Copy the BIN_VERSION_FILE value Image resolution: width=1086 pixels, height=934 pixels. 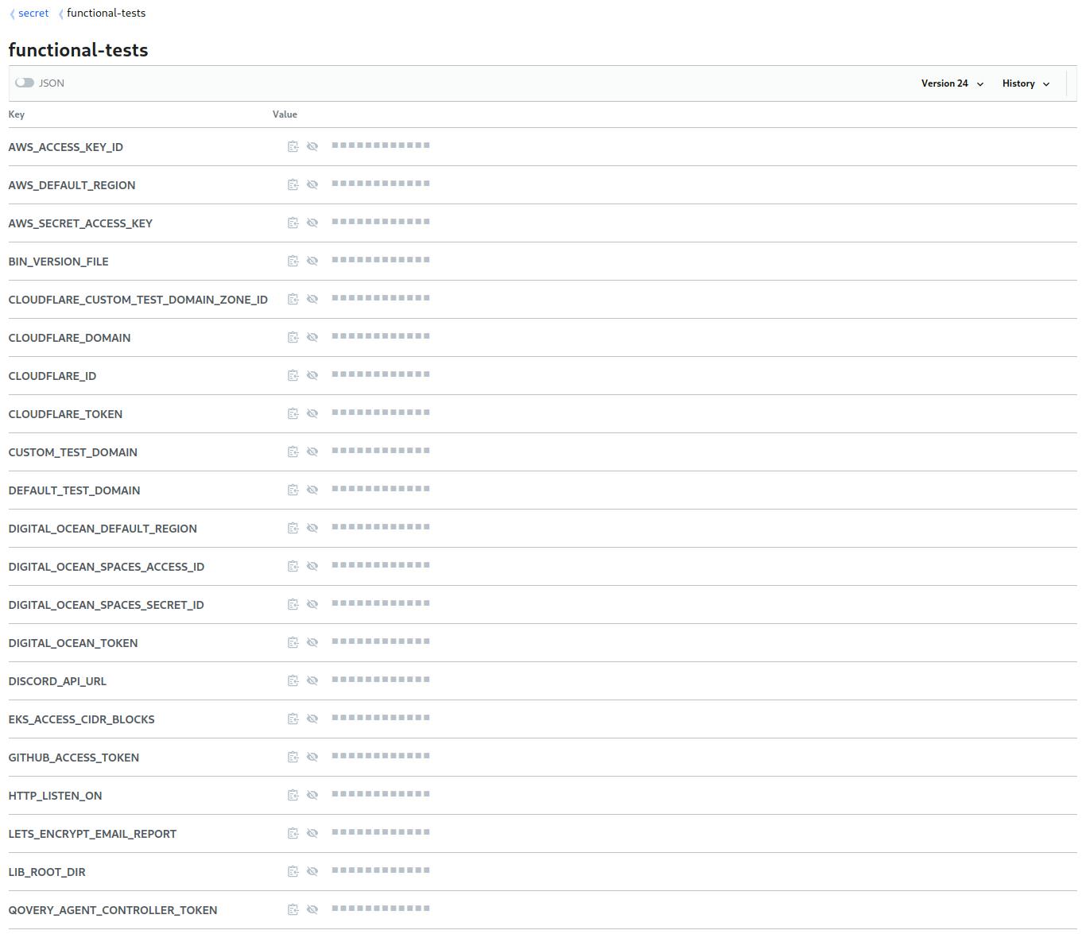293,261
